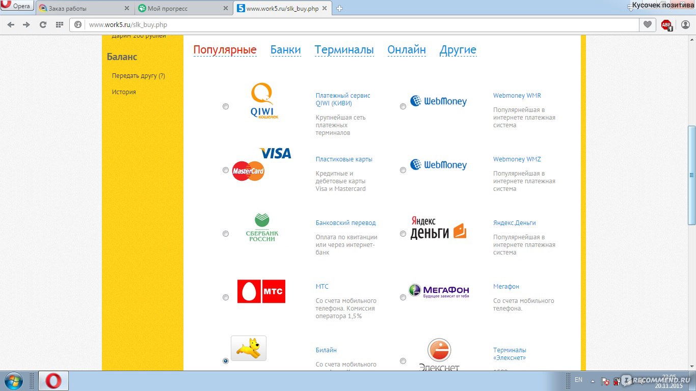696x391 pixels.
Task: Open the История sidebar link
Action: coord(124,92)
